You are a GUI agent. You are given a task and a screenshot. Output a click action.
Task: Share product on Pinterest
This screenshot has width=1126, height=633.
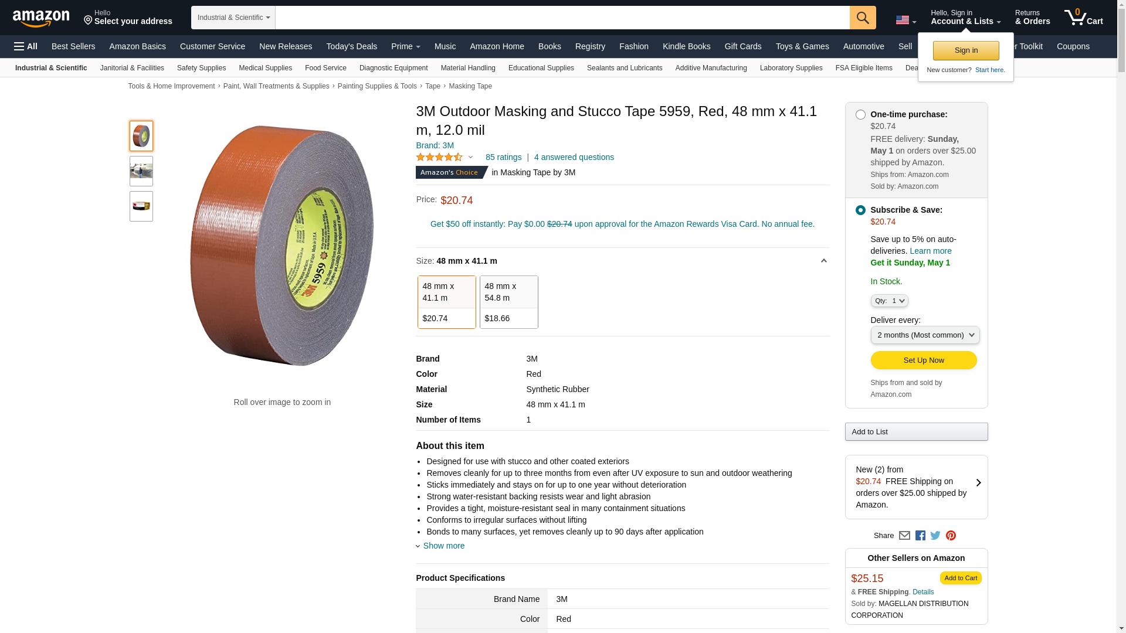951,536
